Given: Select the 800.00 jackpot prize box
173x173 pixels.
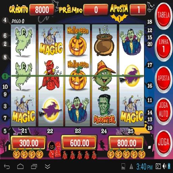Looking at the screenshot, I should coord(127,143).
